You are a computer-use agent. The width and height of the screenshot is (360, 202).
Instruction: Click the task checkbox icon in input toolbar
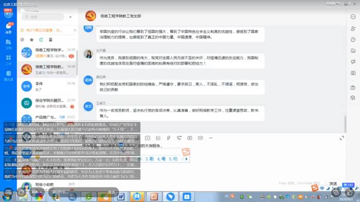pos(158,138)
